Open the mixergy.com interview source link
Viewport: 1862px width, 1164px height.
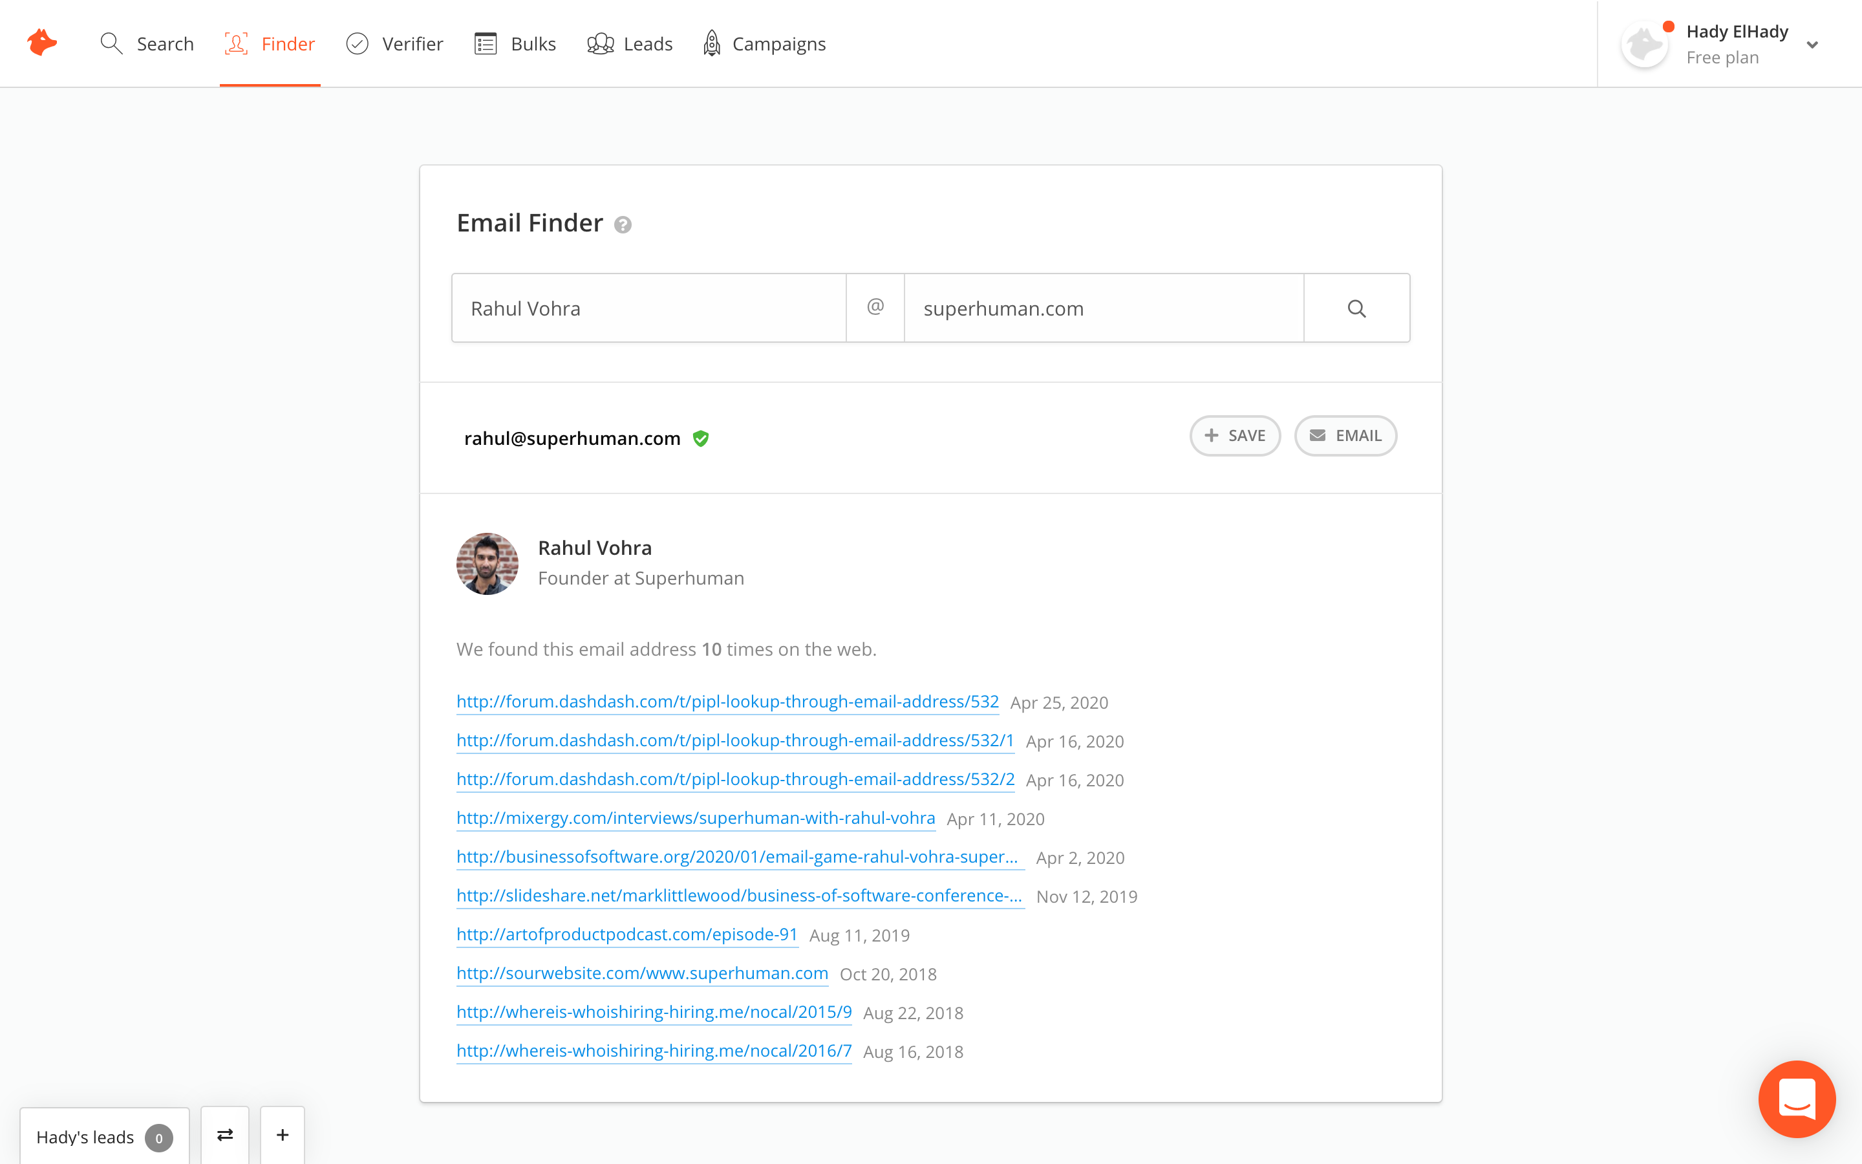(696, 817)
